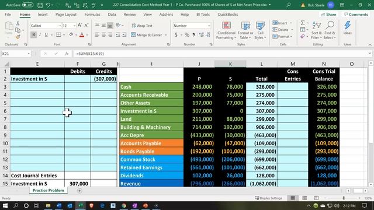Align text left in cell
The width and height of the screenshot is (374, 210).
click(x=97, y=35)
